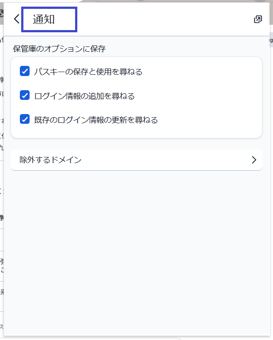Click the パスキーの保存と使用を尋ねる label text
Viewport: 273px width, 340px height.
click(x=88, y=72)
